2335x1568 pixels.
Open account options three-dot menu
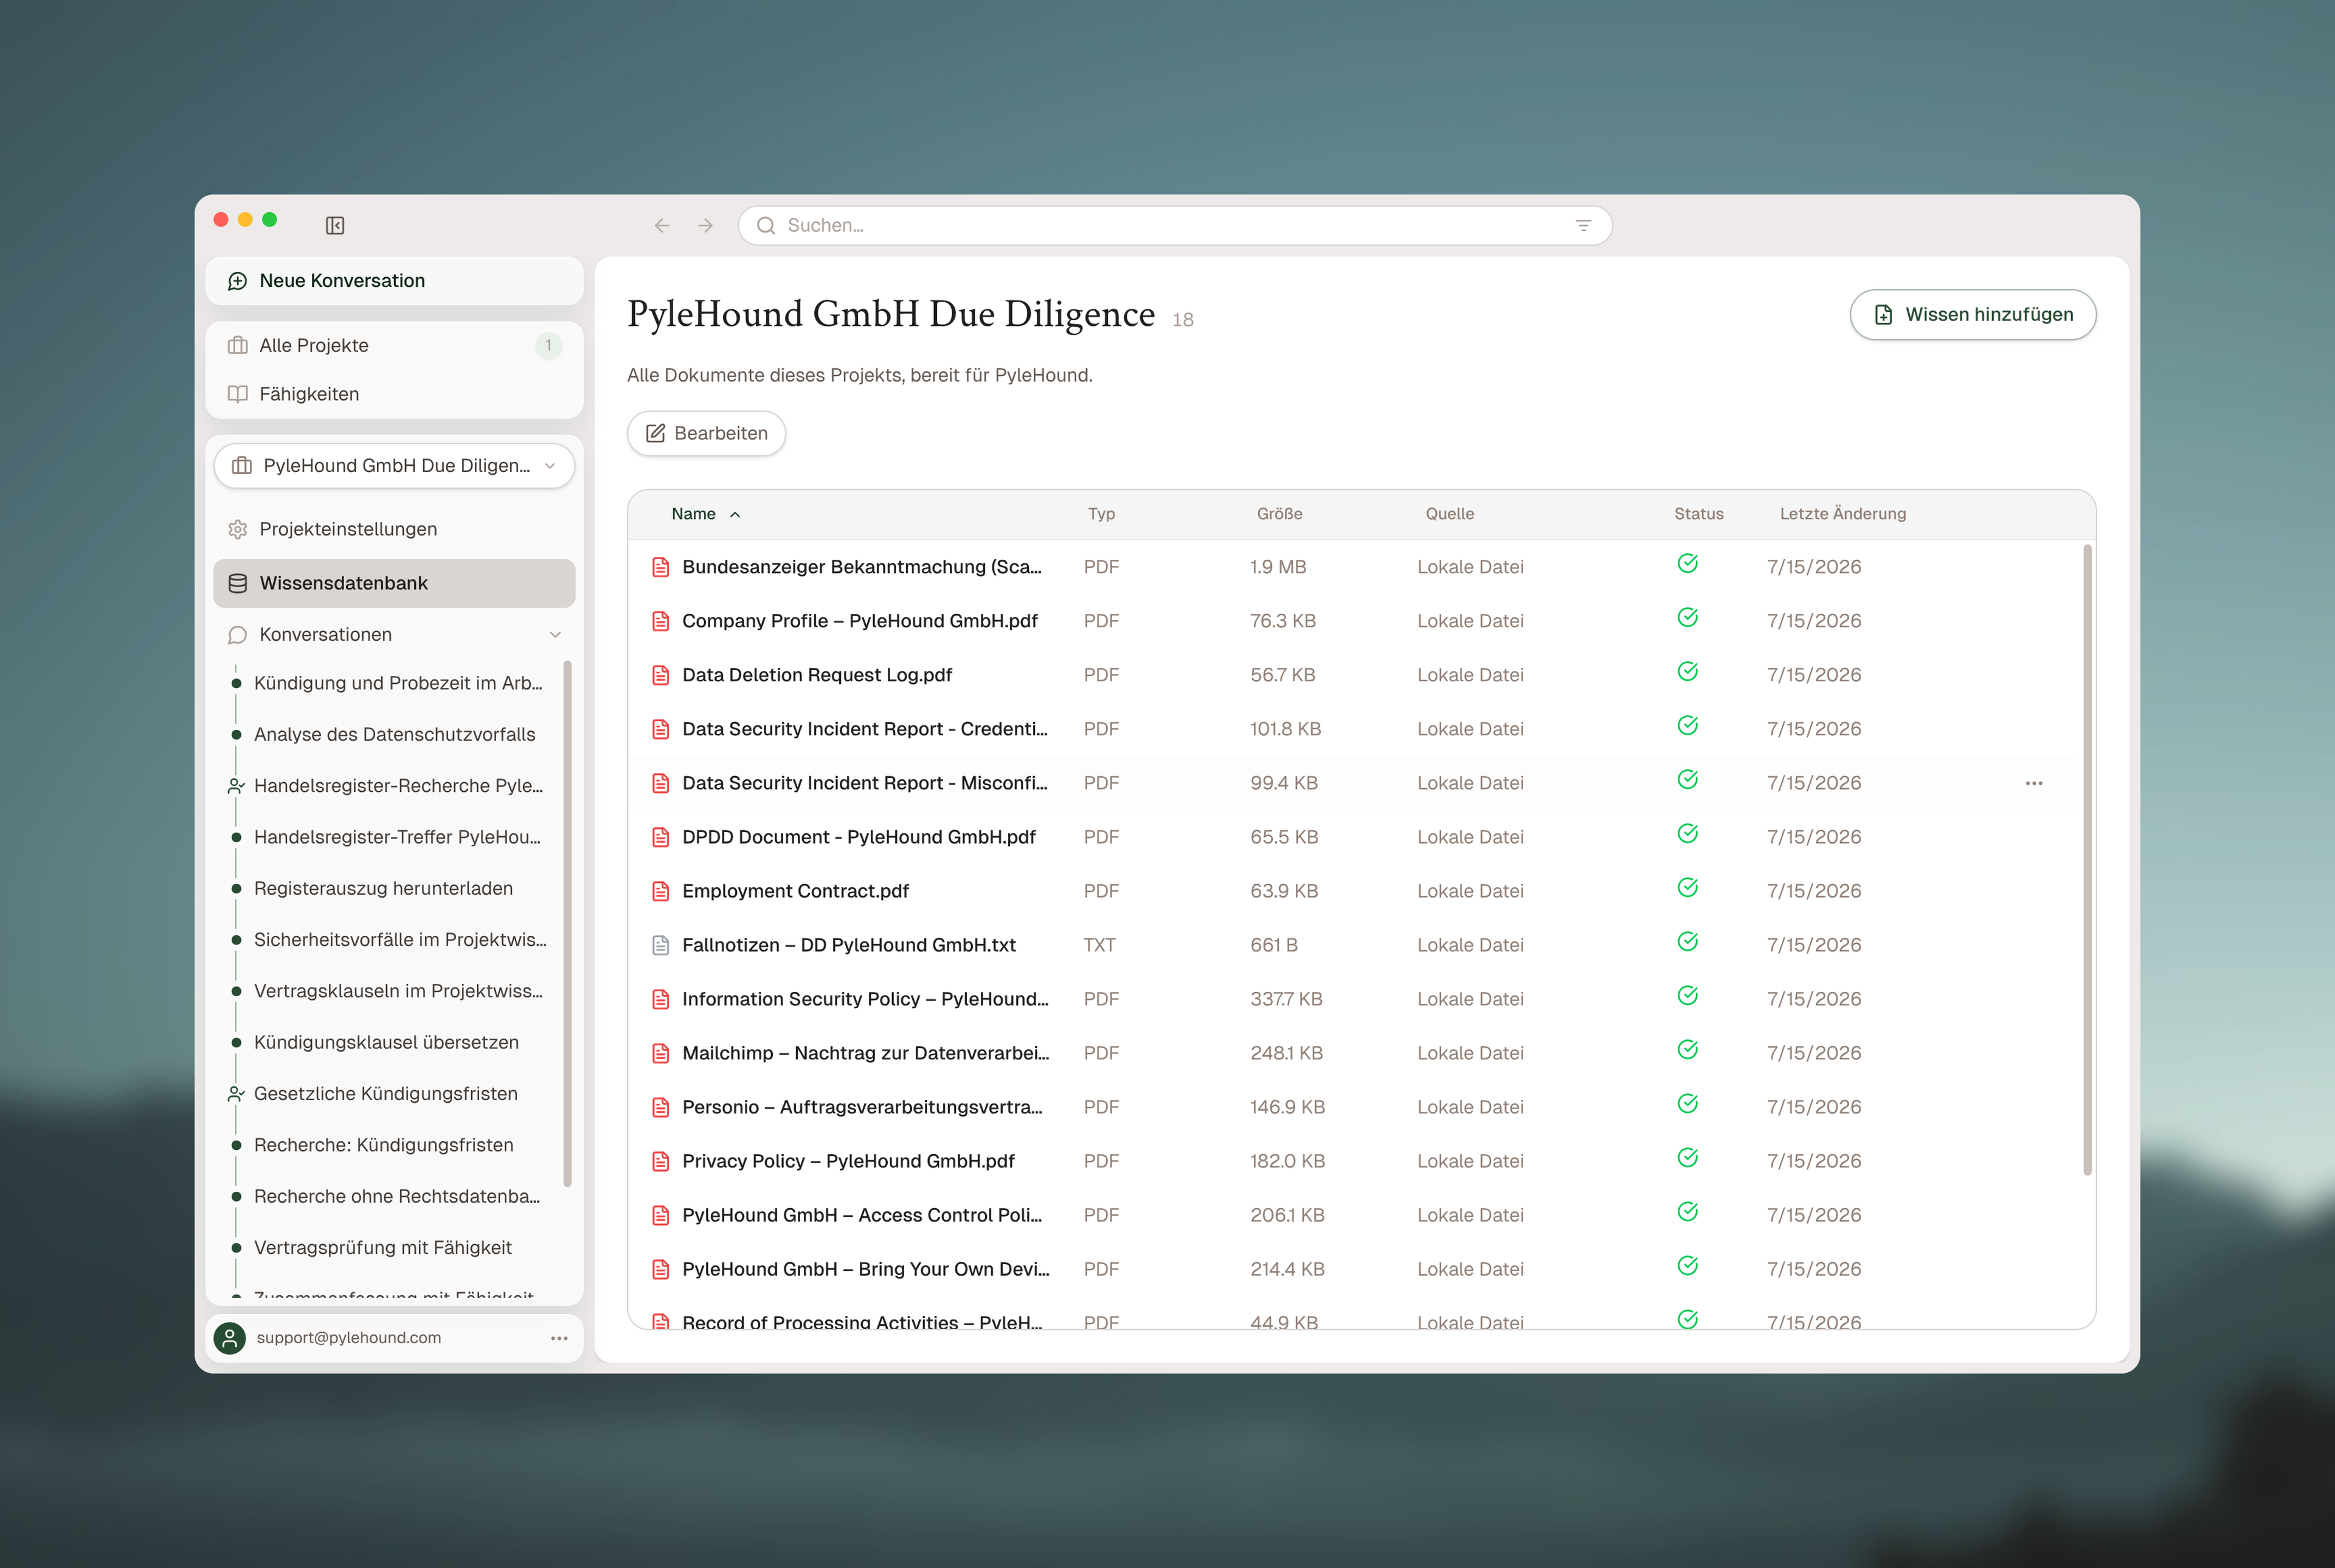point(559,1338)
